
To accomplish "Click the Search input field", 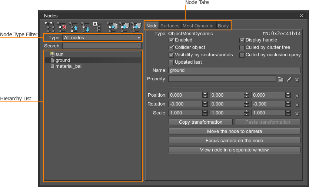I will coord(102,46).
